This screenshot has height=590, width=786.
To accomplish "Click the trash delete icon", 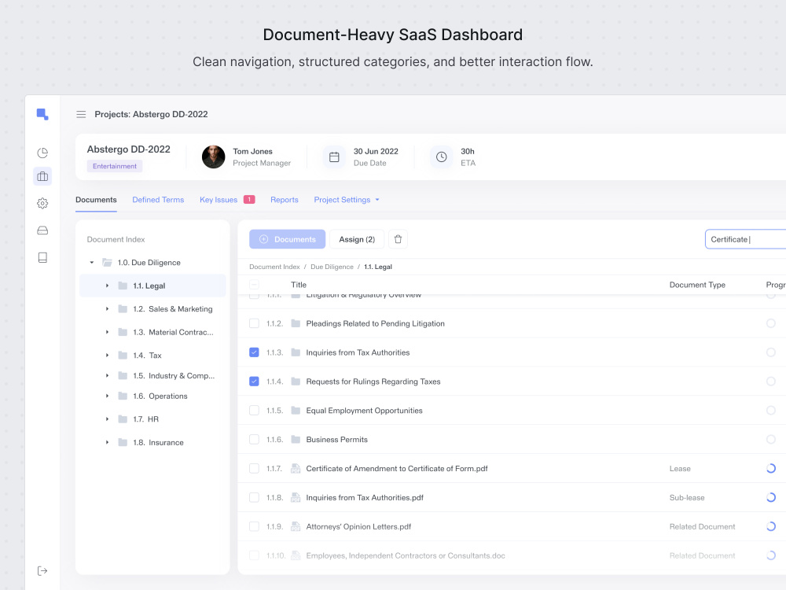I will pyautogui.click(x=398, y=239).
